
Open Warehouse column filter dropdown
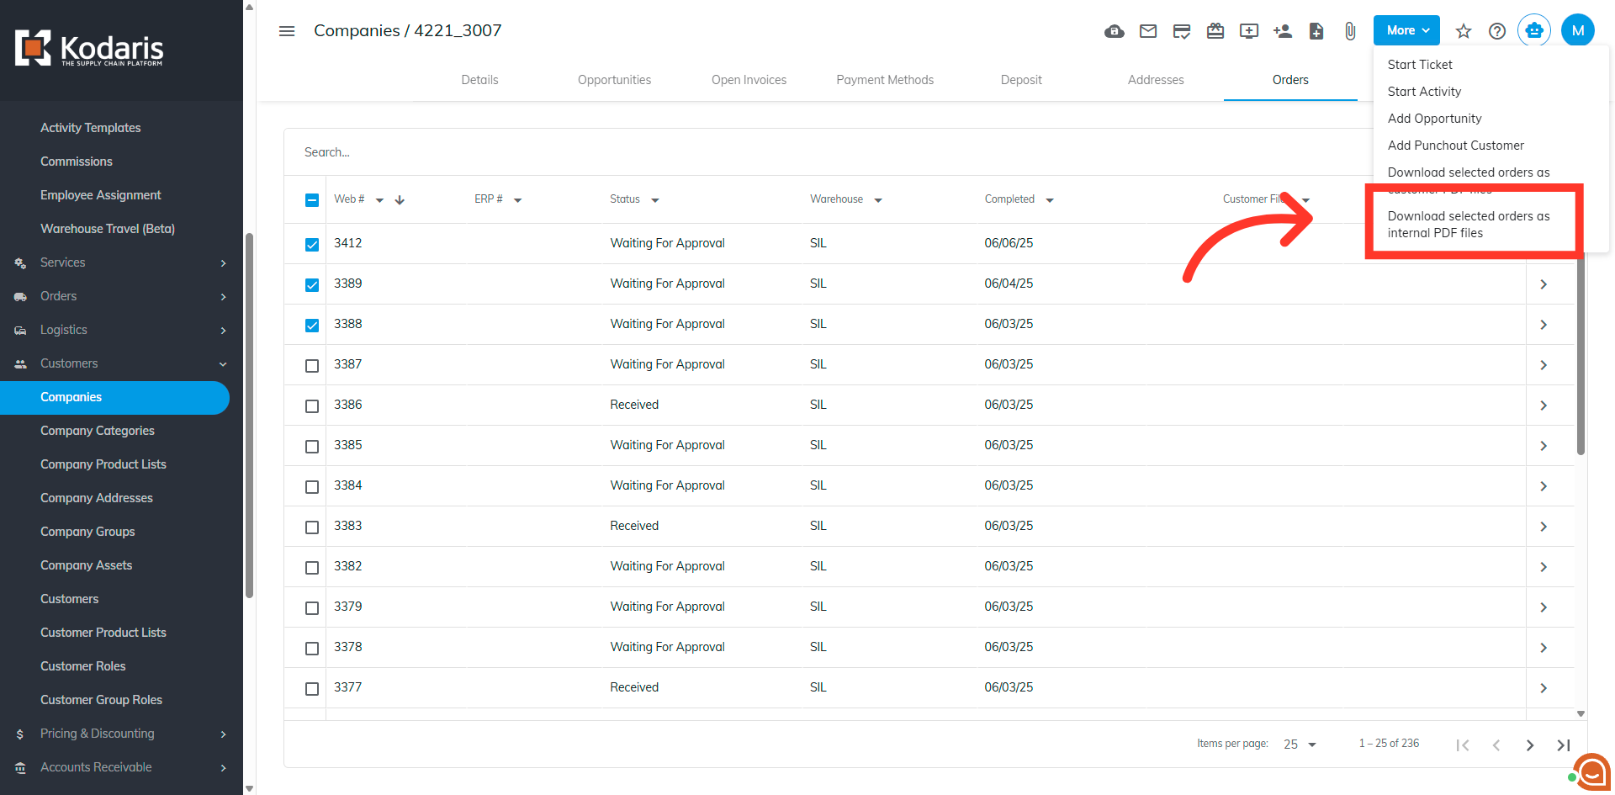[x=878, y=200]
